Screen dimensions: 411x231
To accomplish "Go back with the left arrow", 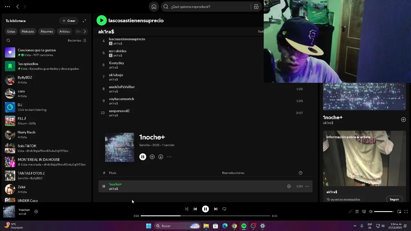I will (x=18, y=7).
